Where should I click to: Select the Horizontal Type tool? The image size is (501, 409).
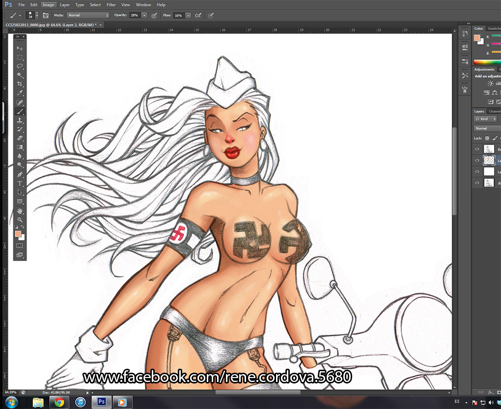(20, 184)
